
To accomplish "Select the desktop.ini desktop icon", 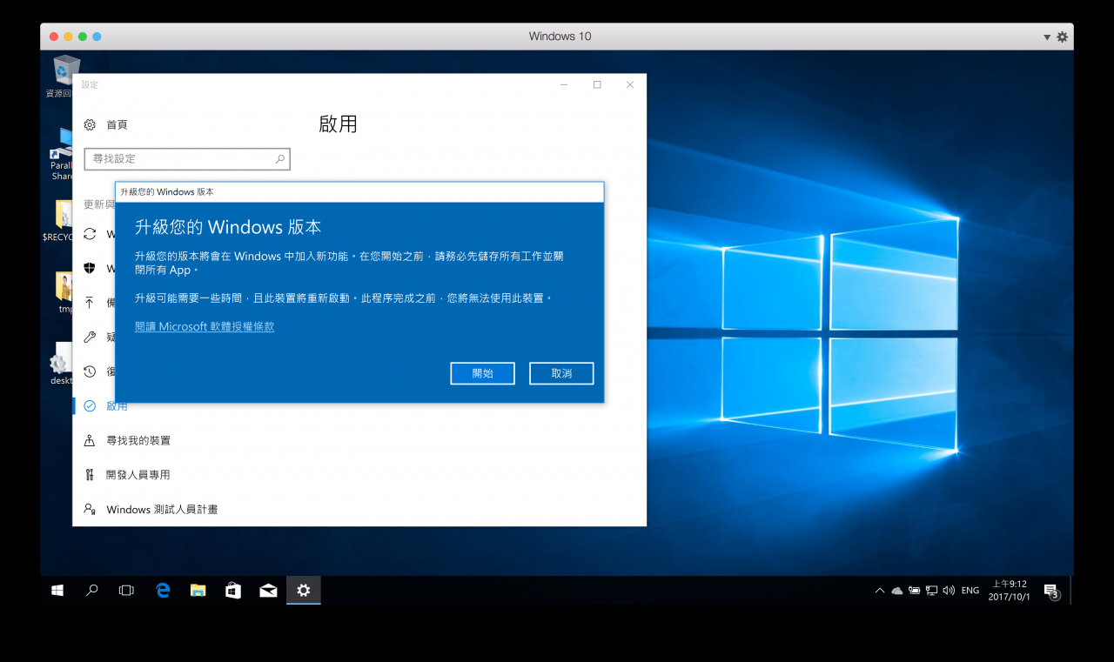I will 61,365.
